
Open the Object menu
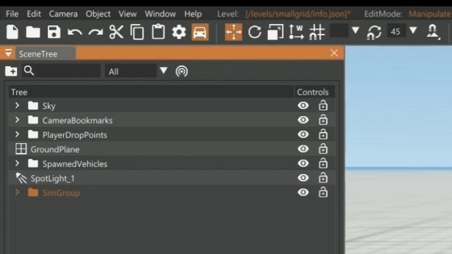(98, 14)
